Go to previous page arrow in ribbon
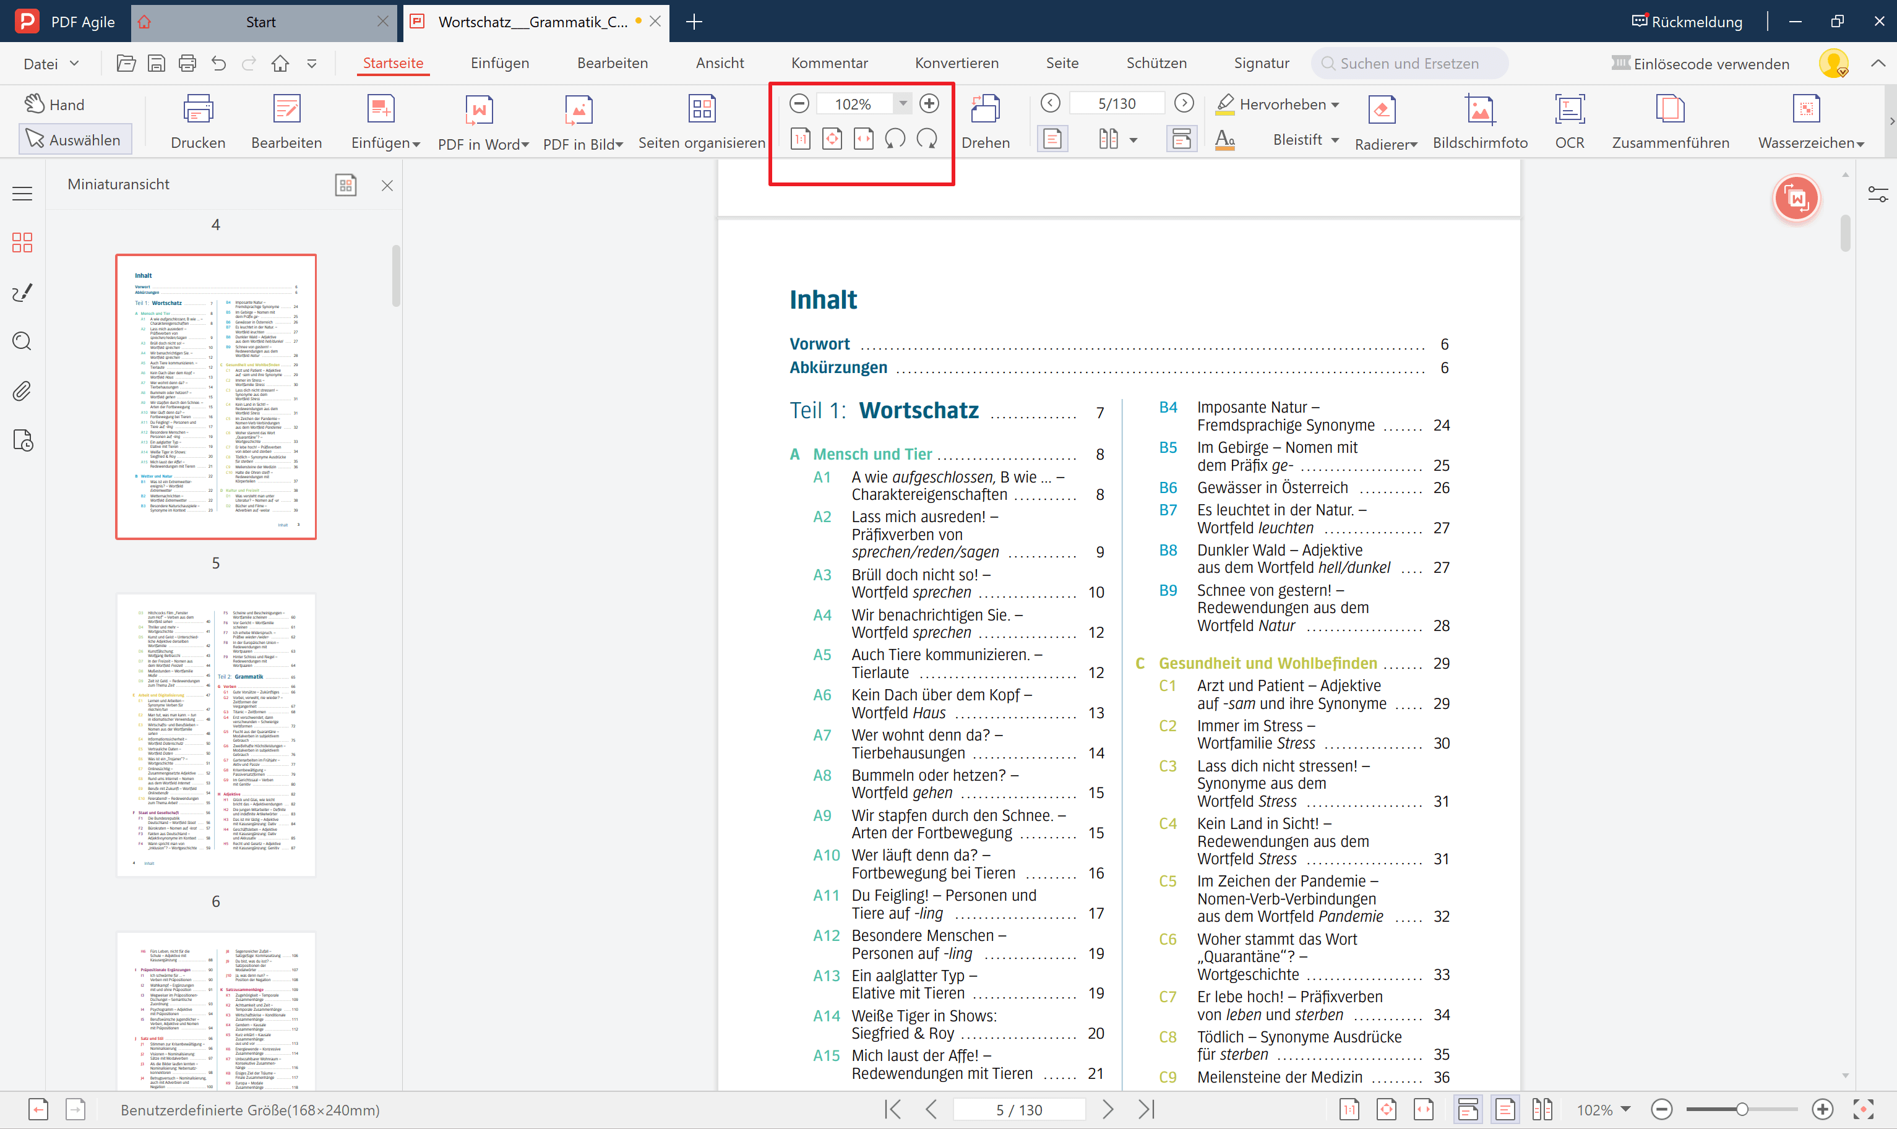This screenshot has width=1897, height=1129. (x=1050, y=103)
